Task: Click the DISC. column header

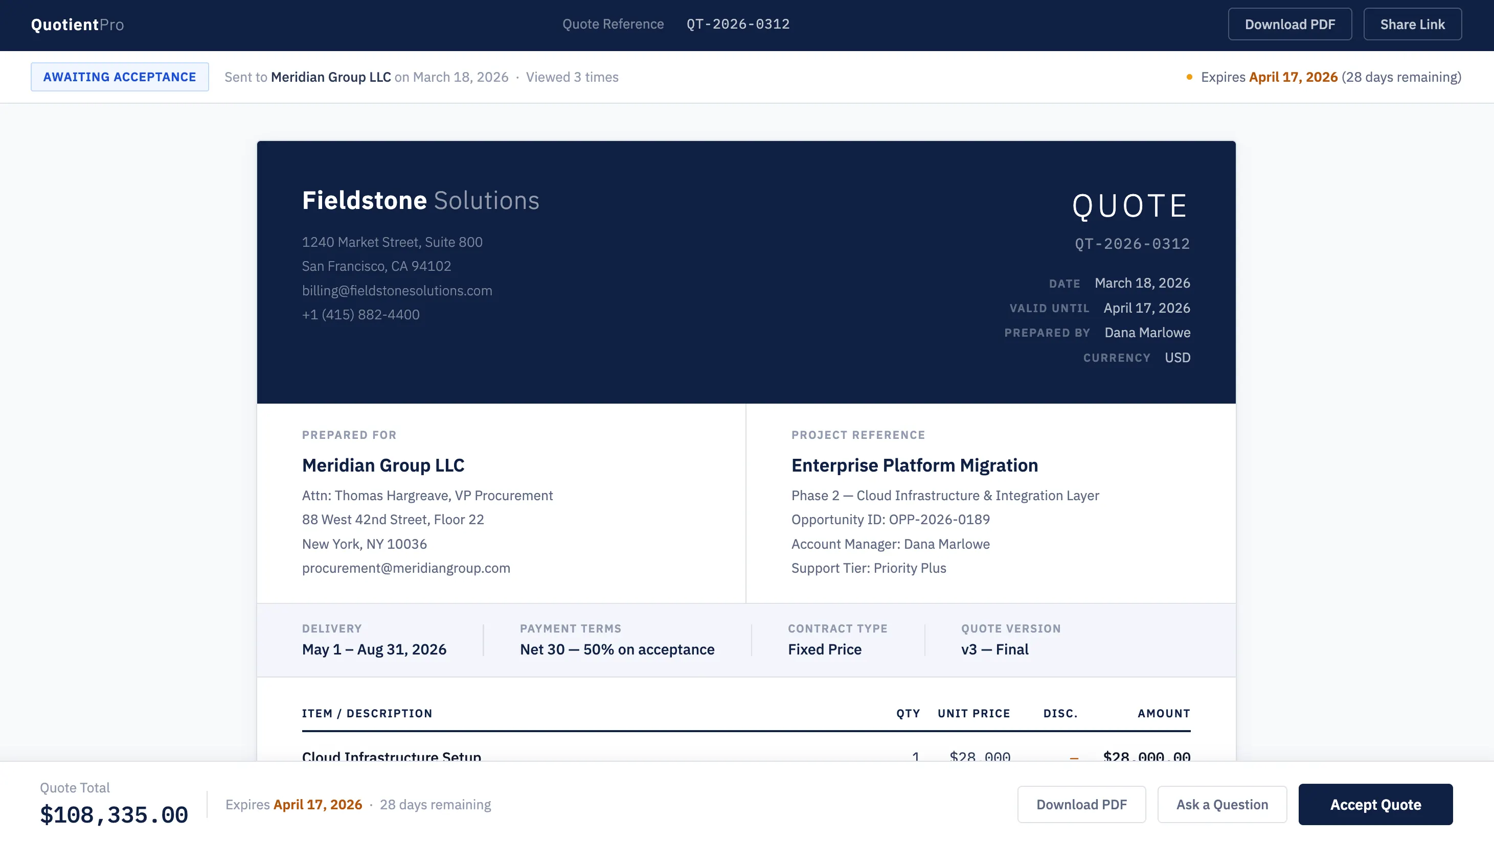Action: (1060, 714)
